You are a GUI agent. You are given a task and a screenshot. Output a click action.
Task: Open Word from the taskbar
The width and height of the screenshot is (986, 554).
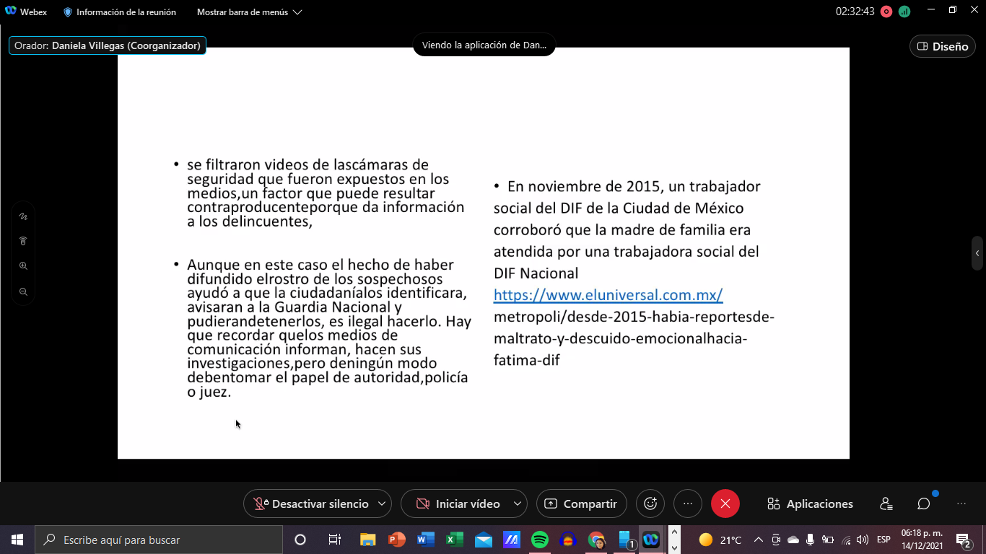(x=425, y=540)
